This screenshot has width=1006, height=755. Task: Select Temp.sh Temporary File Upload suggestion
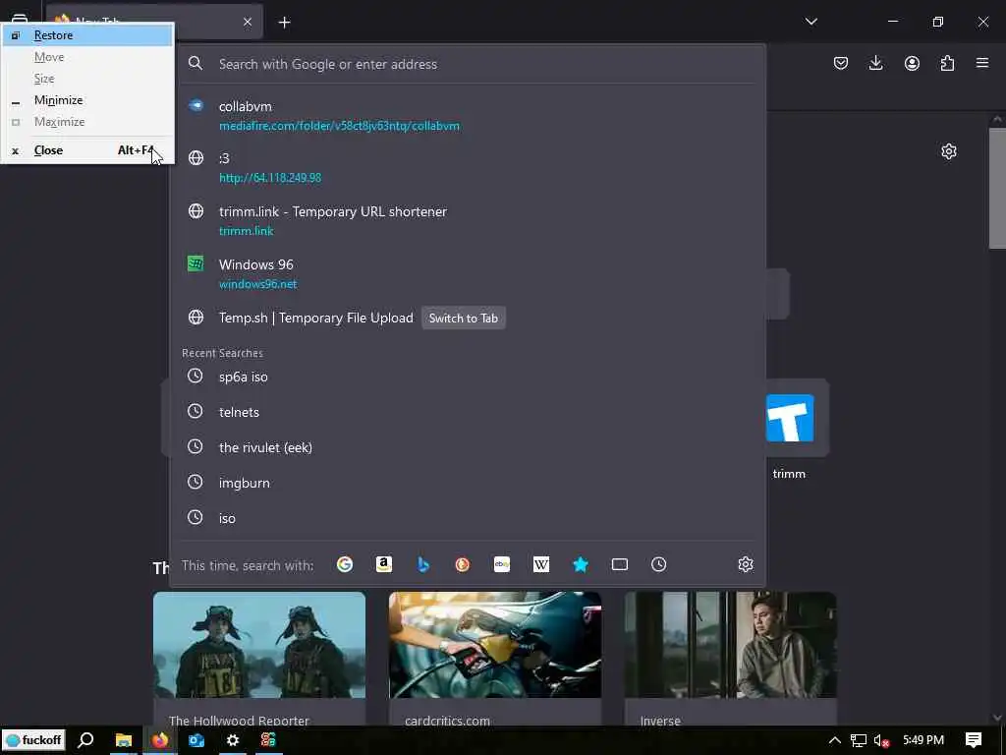(316, 318)
